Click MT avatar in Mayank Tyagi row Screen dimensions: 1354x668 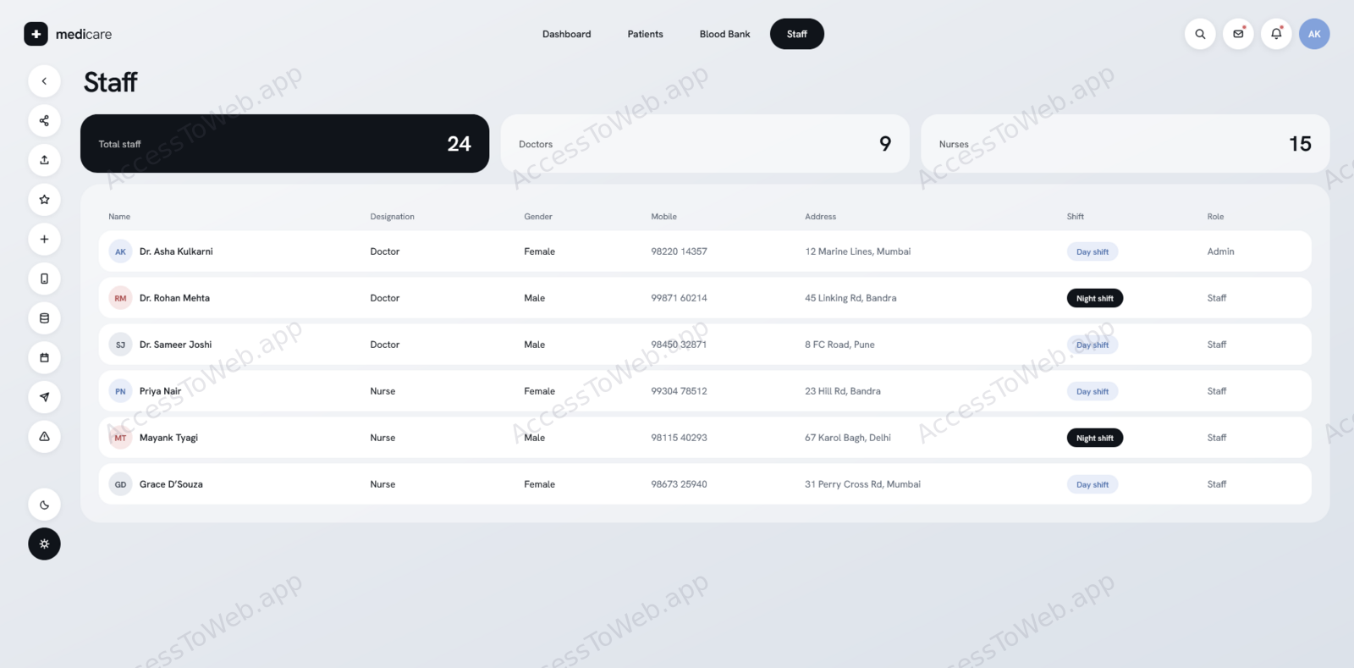(x=120, y=438)
